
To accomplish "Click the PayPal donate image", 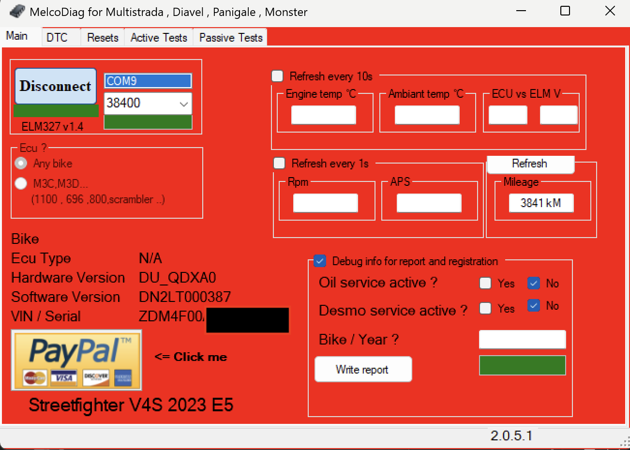I will 76,360.
